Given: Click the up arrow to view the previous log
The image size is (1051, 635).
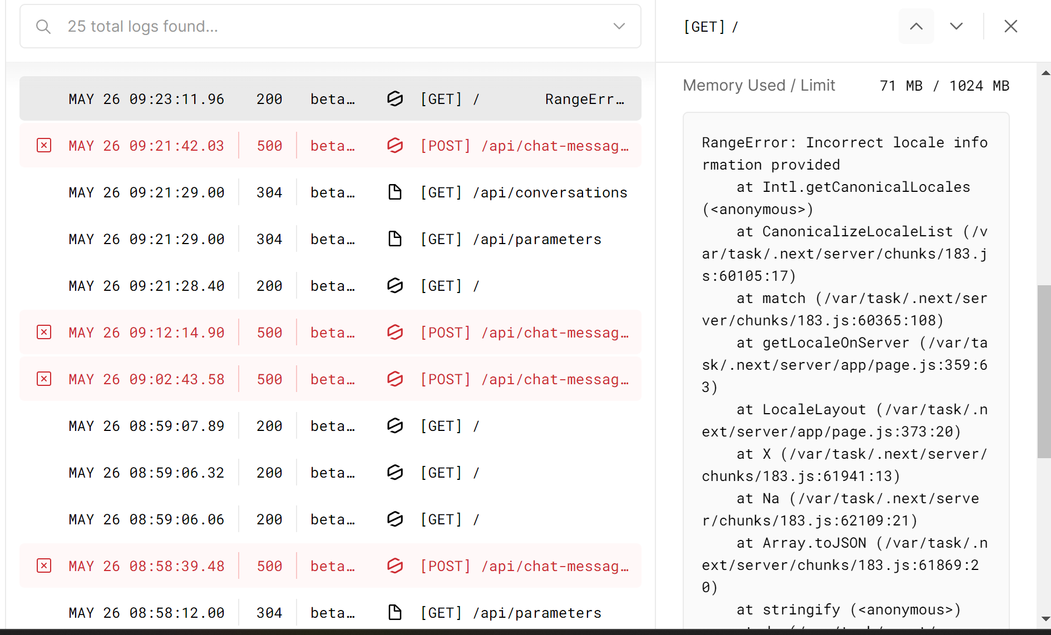Looking at the screenshot, I should pos(916,26).
